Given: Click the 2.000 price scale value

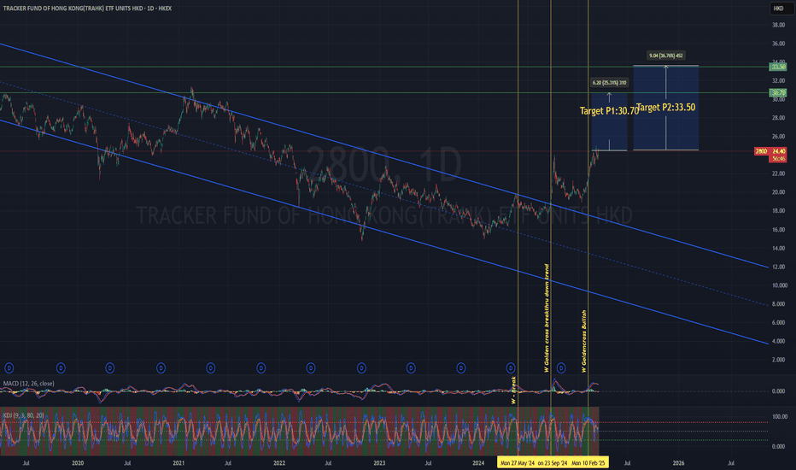Looking at the screenshot, I should 778,360.
